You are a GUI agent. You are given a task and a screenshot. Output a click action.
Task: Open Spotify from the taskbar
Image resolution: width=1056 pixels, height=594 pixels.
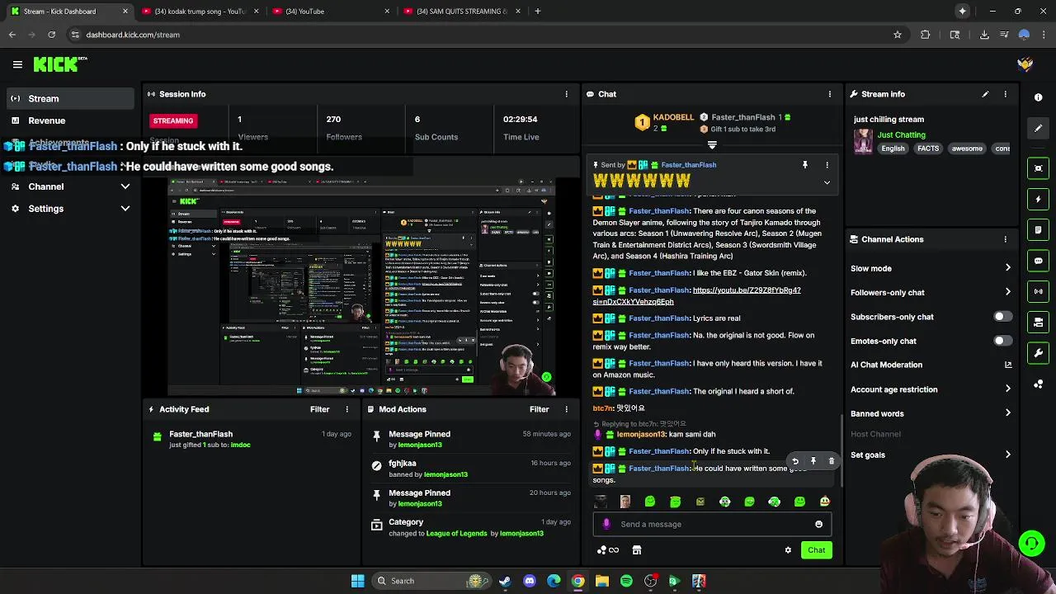(x=626, y=581)
